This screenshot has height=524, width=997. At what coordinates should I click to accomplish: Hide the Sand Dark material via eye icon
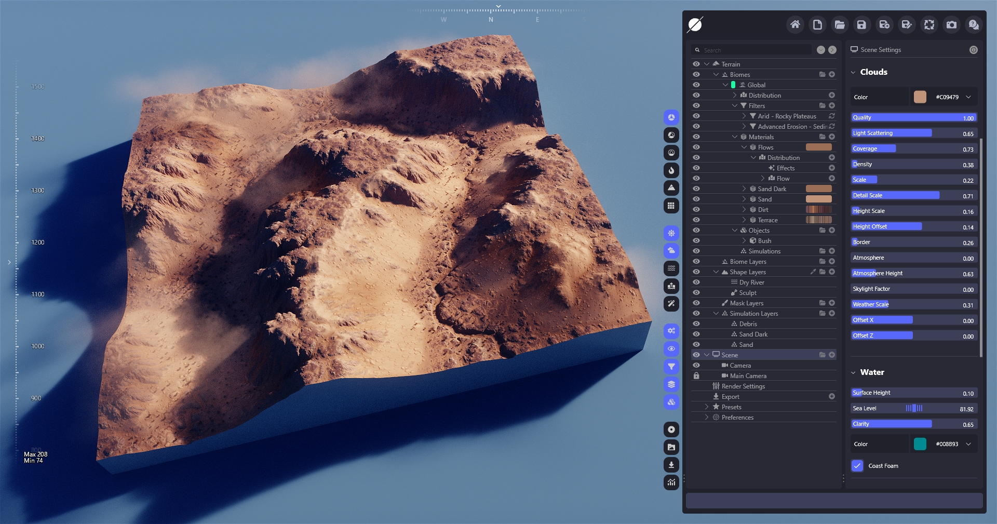pos(696,189)
